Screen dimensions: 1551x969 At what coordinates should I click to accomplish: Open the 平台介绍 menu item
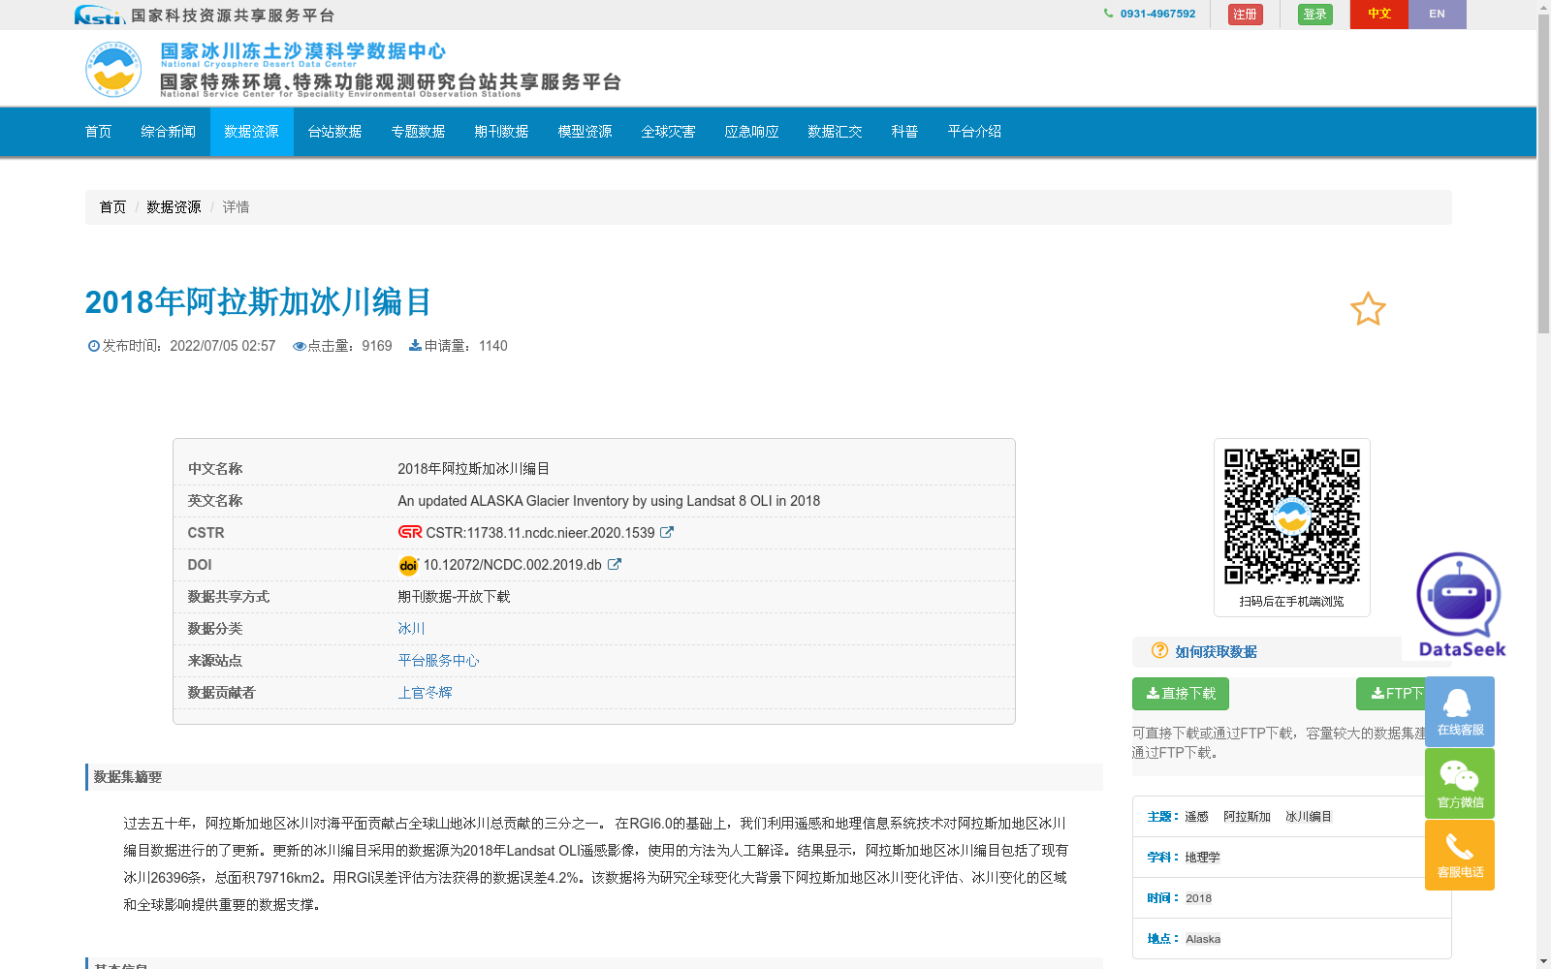[x=975, y=132]
